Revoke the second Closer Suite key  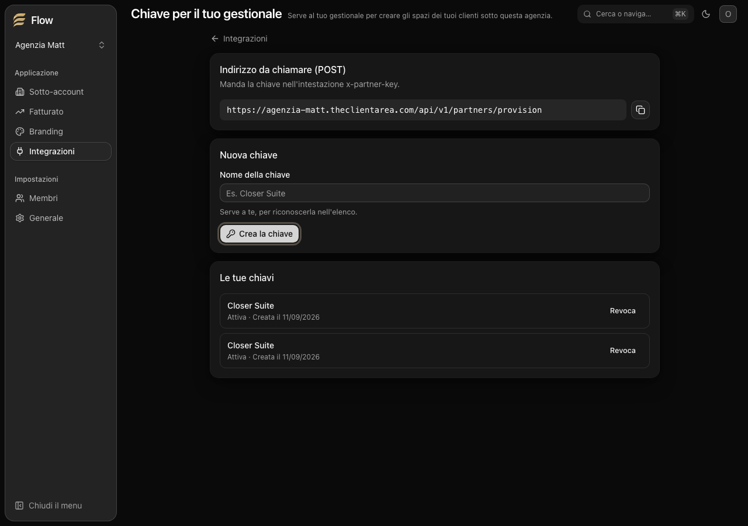pos(622,351)
